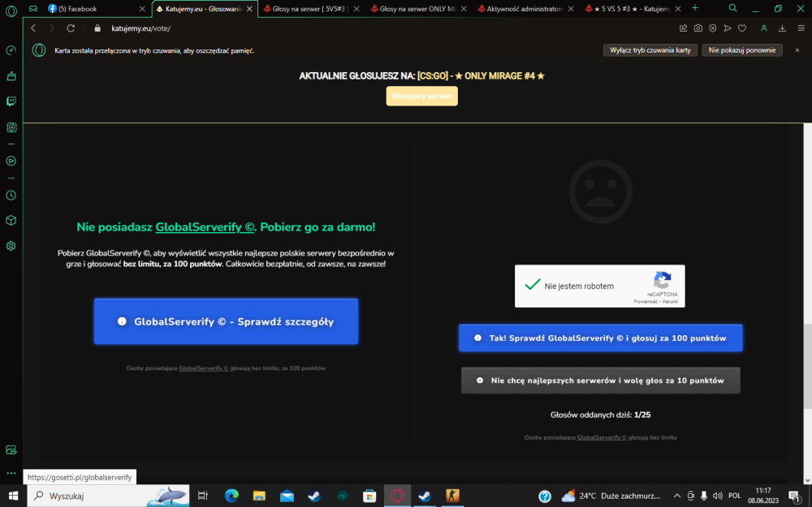The width and height of the screenshot is (812, 507).
Task: Close the Katujemy.eu Głosowanie tab
Action: [x=249, y=9]
